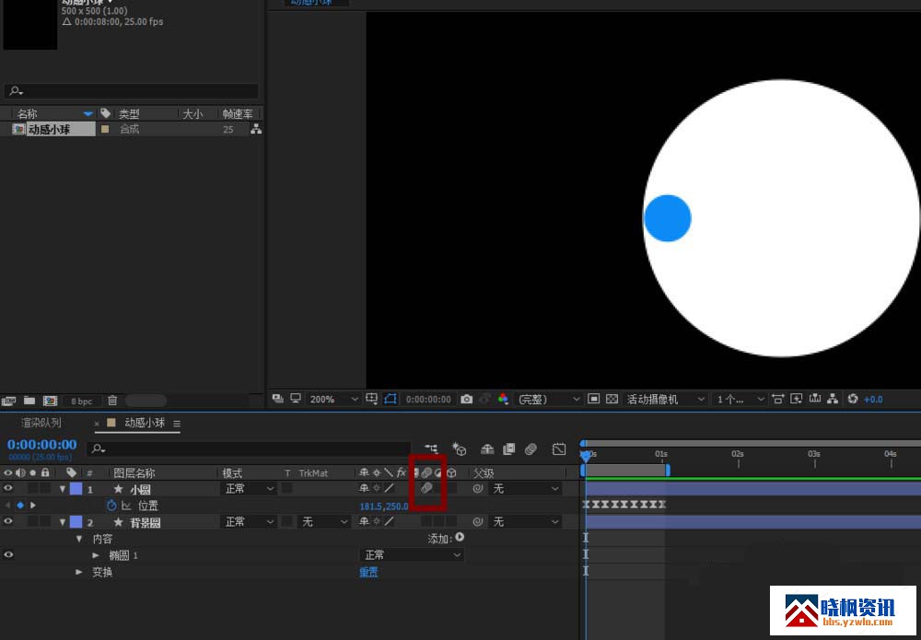
Task: Show channel and color management settings
Action: tap(503, 400)
